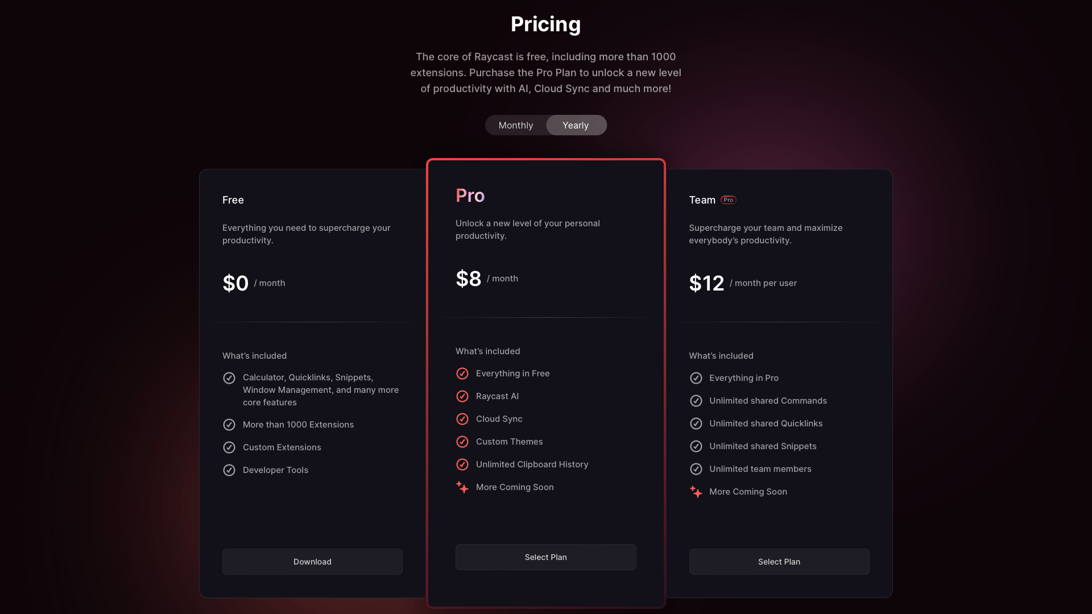
Task: Click the checkmark beside Everything in Pro
Action: pyautogui.click(x=696, y=378)
